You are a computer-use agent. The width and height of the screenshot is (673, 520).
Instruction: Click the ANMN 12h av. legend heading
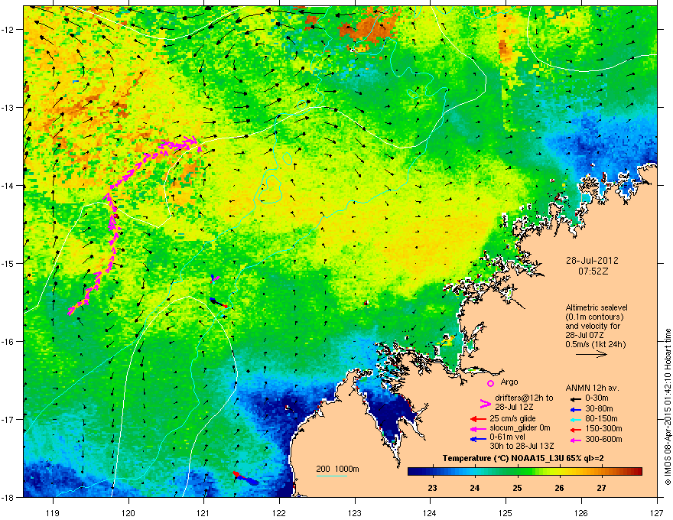(592, 388)
